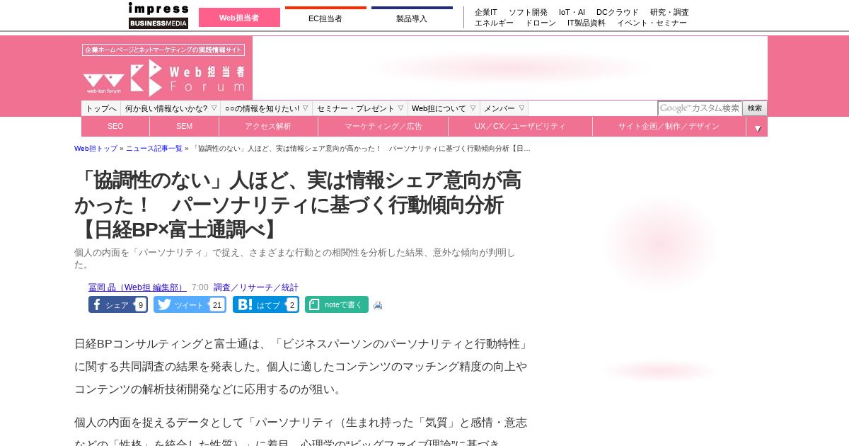Follow the ドローン link

pyautogui.click(x=541, y=23)
